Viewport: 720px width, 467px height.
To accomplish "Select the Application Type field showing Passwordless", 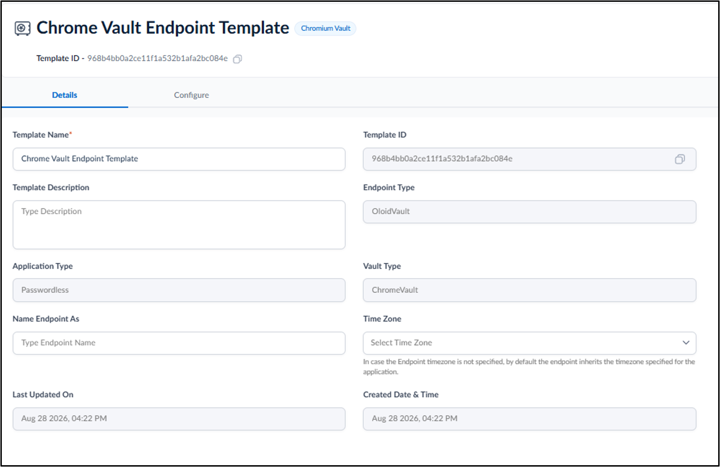I will (x=179, y=290).
